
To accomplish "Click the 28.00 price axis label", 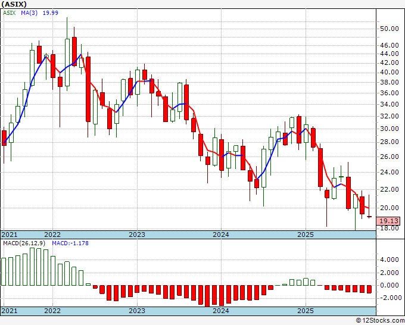I will [x=390, y=142].
